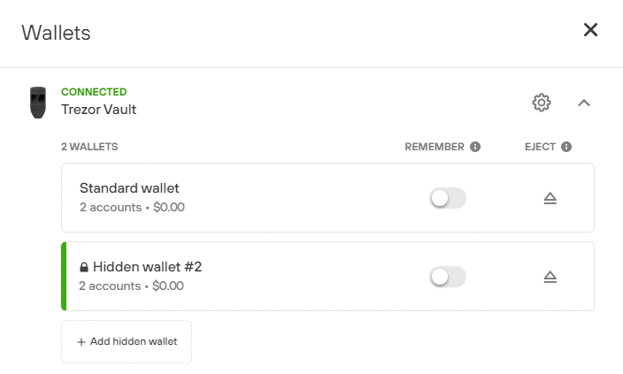
Task: Add hidden wallet
Action: click(x=127, y=342)
